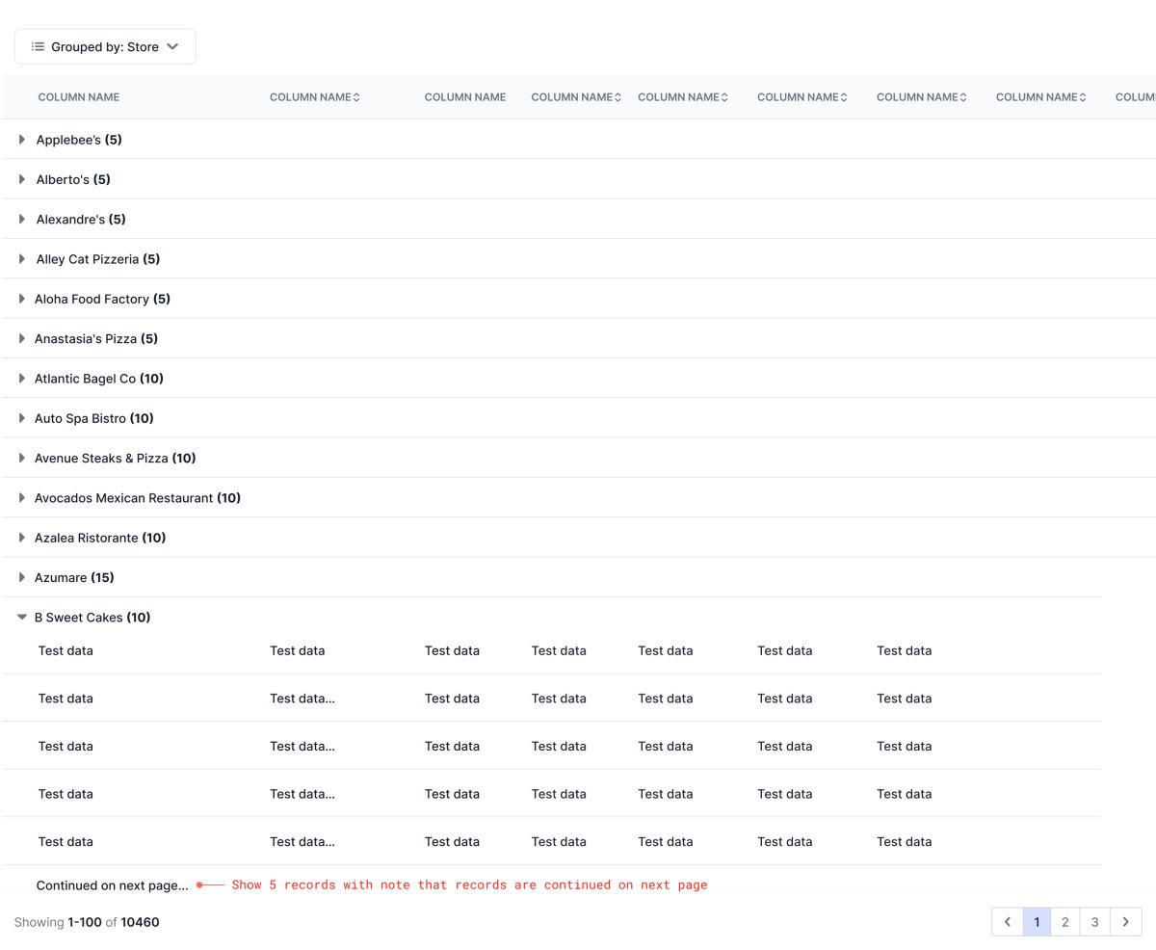Expand the Applebee's group

click(x=21, y=140)
